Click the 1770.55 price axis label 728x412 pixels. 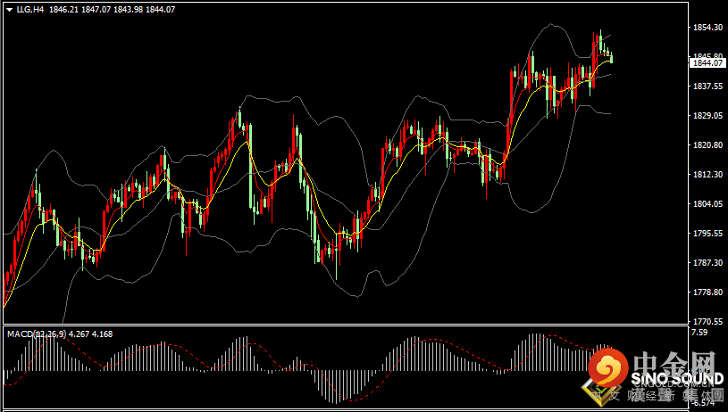click(707, 322)
